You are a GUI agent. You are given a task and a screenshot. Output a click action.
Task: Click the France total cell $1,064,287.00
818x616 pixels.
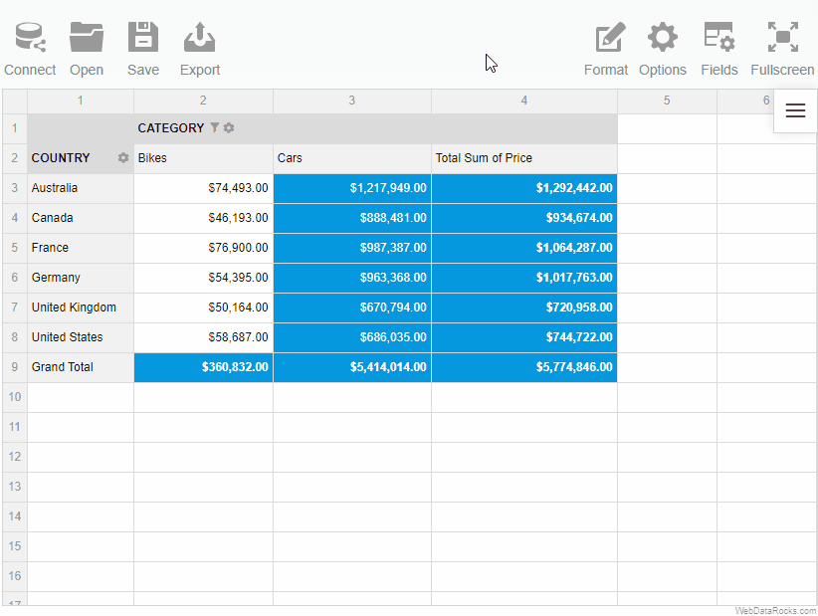click(524, 248)
